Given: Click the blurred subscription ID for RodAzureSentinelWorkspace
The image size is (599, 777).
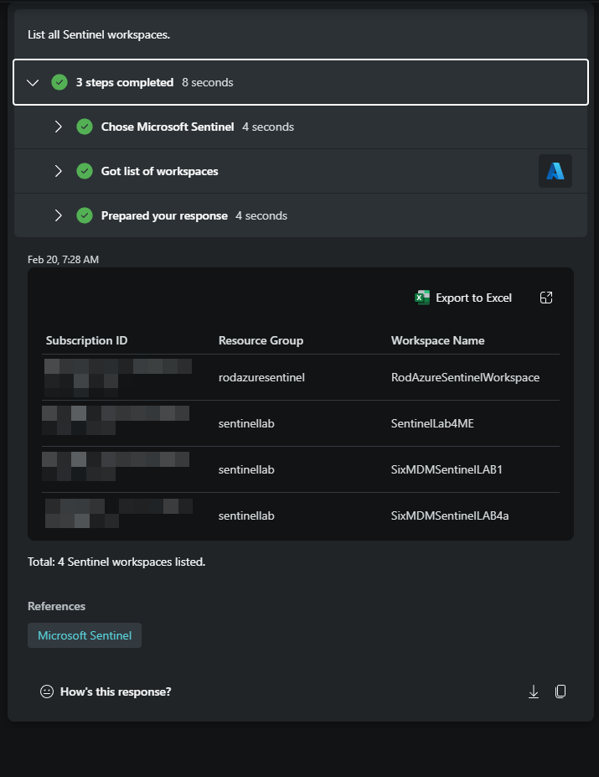Looking at the screenshot, I should [x=118, y=377].
